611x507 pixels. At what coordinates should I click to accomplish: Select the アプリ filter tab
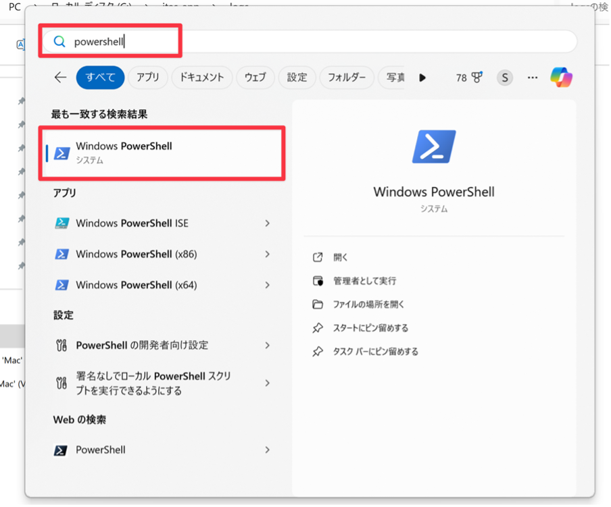tap(148, 78)
